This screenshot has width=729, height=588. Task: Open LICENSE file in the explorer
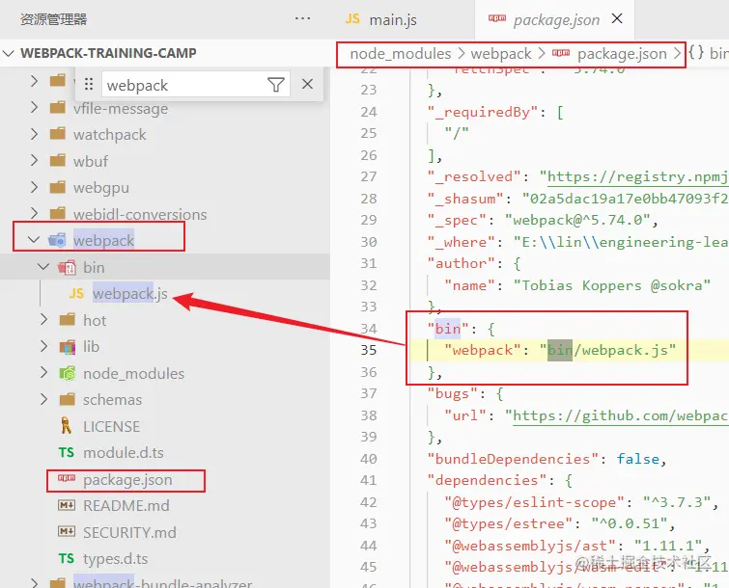[x=111, y=426]
